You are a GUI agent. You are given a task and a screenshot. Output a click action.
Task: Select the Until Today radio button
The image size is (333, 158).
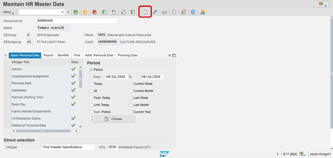[91, 105]
